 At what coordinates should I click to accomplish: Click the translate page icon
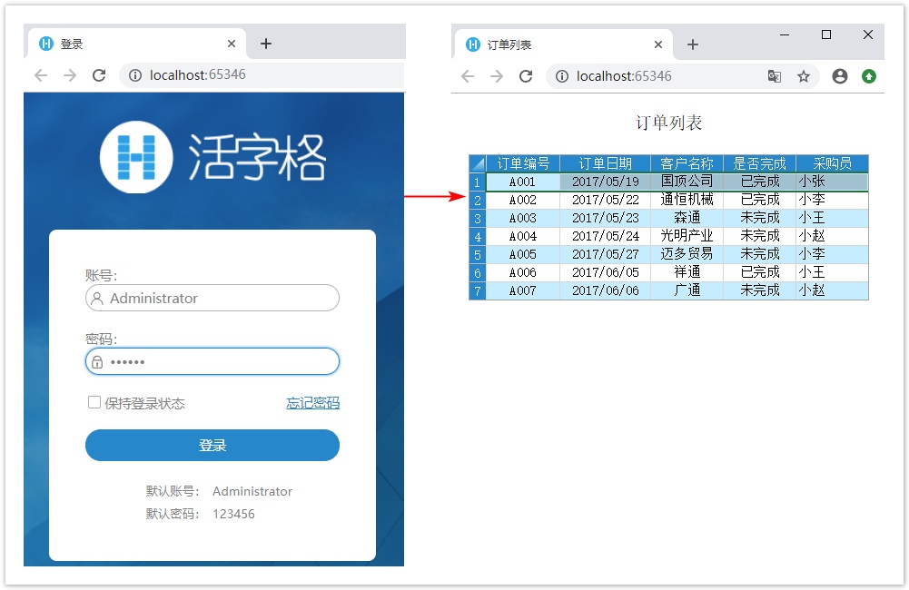(x=774, y=76)
